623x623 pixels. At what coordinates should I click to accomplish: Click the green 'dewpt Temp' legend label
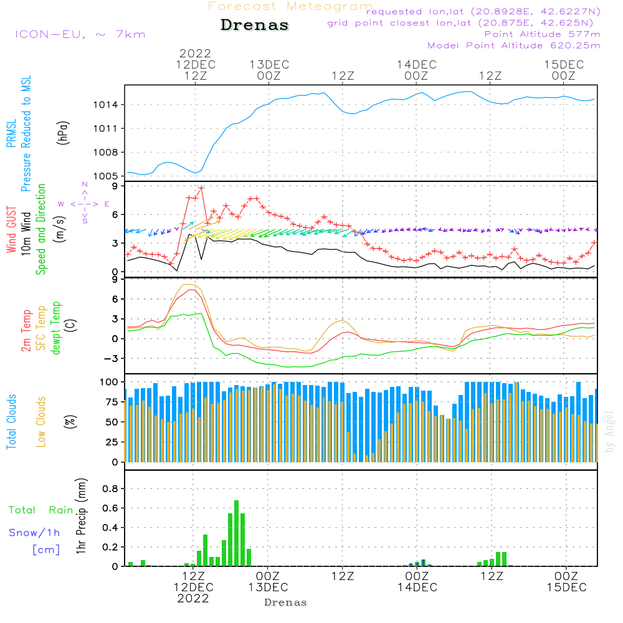point(55,328)
